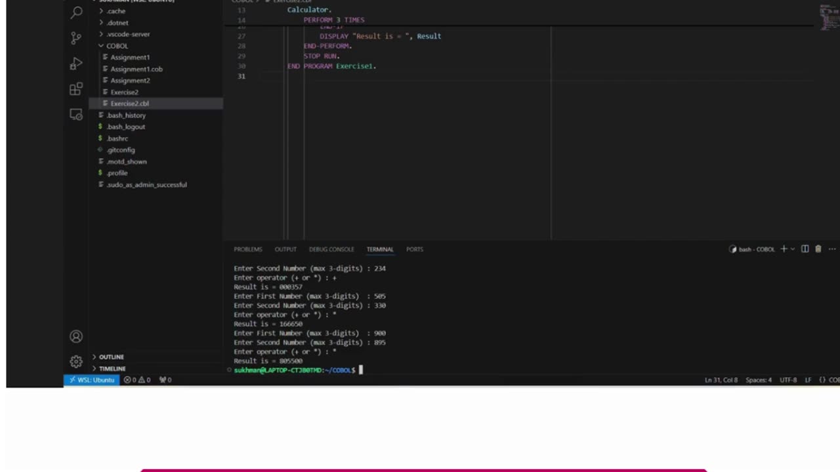840x472 pixels.
Task: Change the UTF-8 encoding setting
Action: click(x=788, y=380)
